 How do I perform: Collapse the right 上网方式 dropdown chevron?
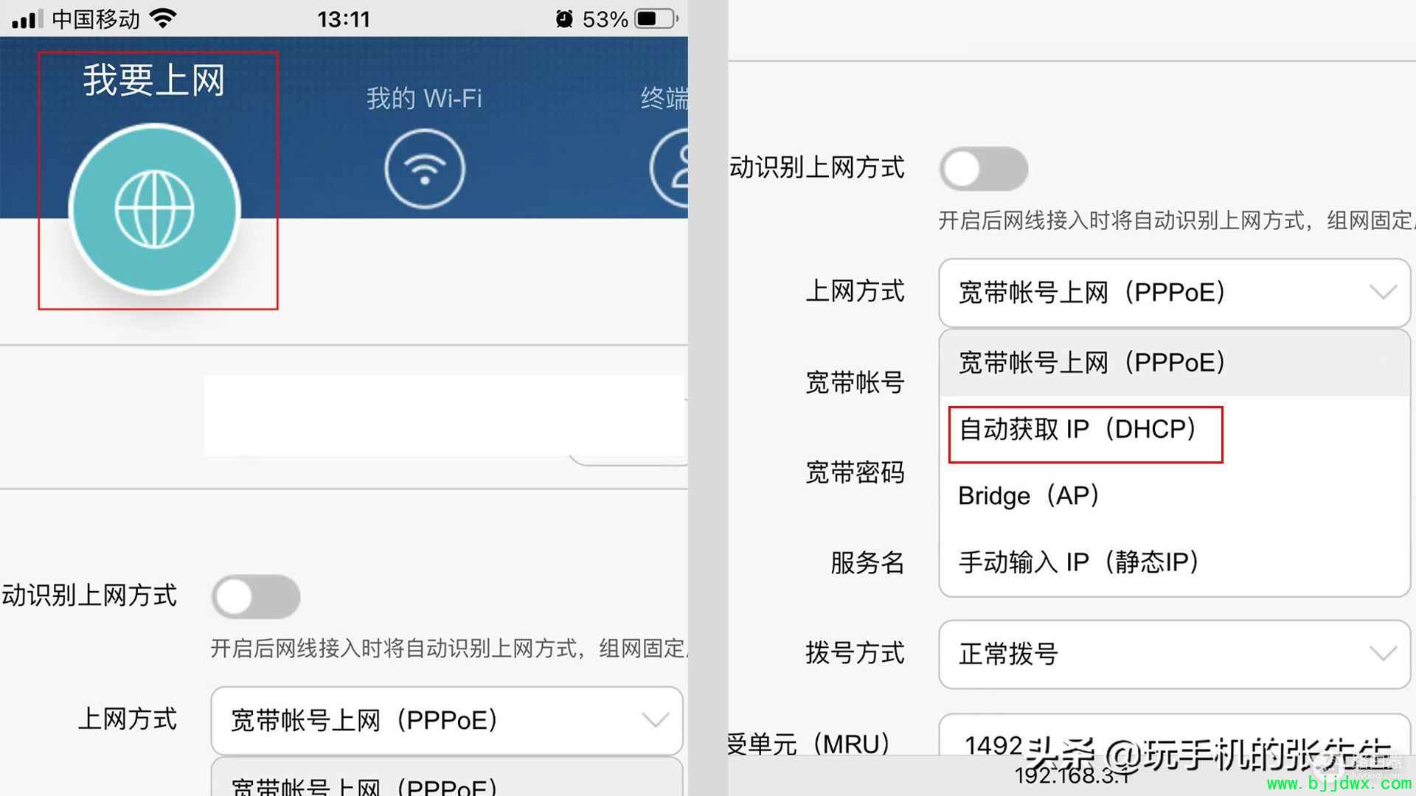pos(1383,293)
